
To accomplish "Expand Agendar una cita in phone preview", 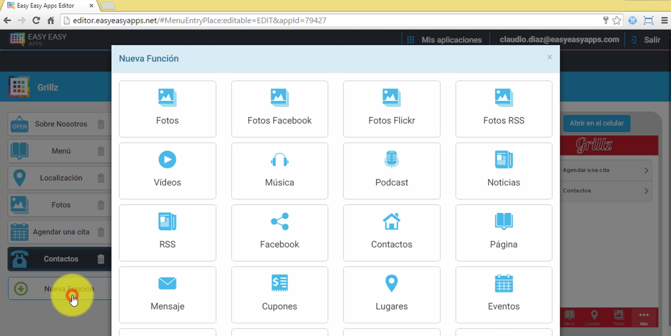I will 646,170.
